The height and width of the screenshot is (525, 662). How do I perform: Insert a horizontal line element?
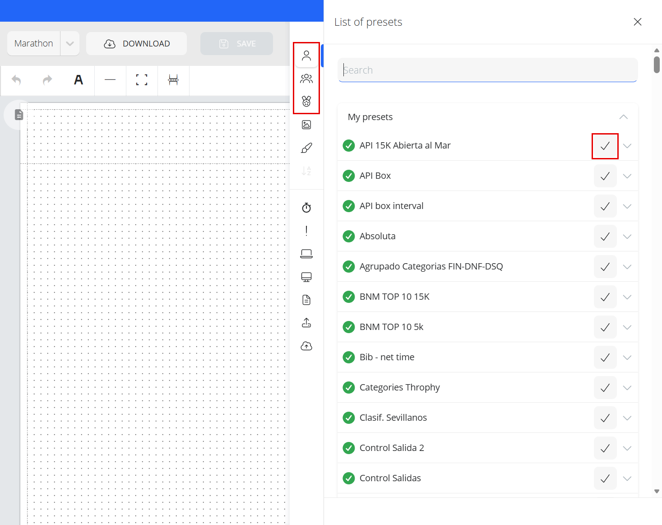point(110,80)
